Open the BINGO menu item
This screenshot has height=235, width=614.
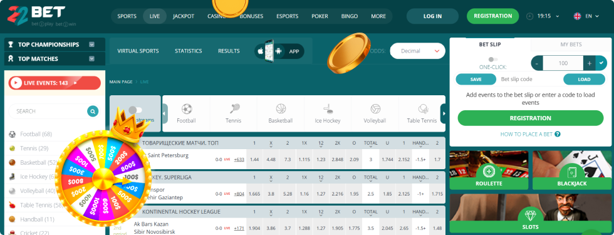[x=350, y=16]
